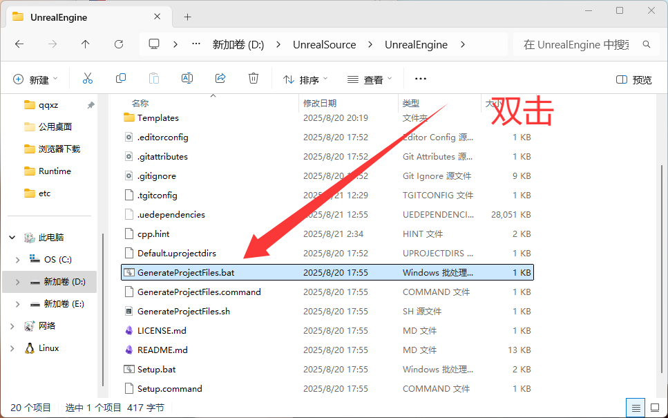The image size is (668, 418).
Task: Click the Rename icon in toolbar
Action: pos(187,78)
